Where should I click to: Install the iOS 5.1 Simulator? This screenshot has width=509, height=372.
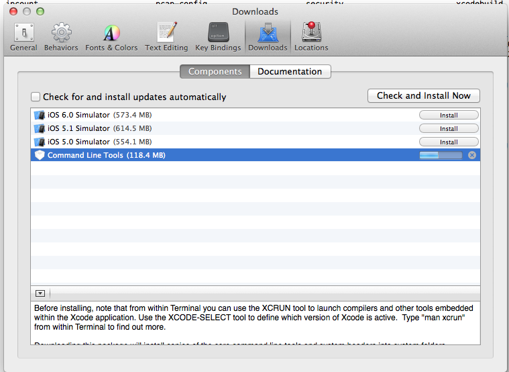click(x=449, y=129)
